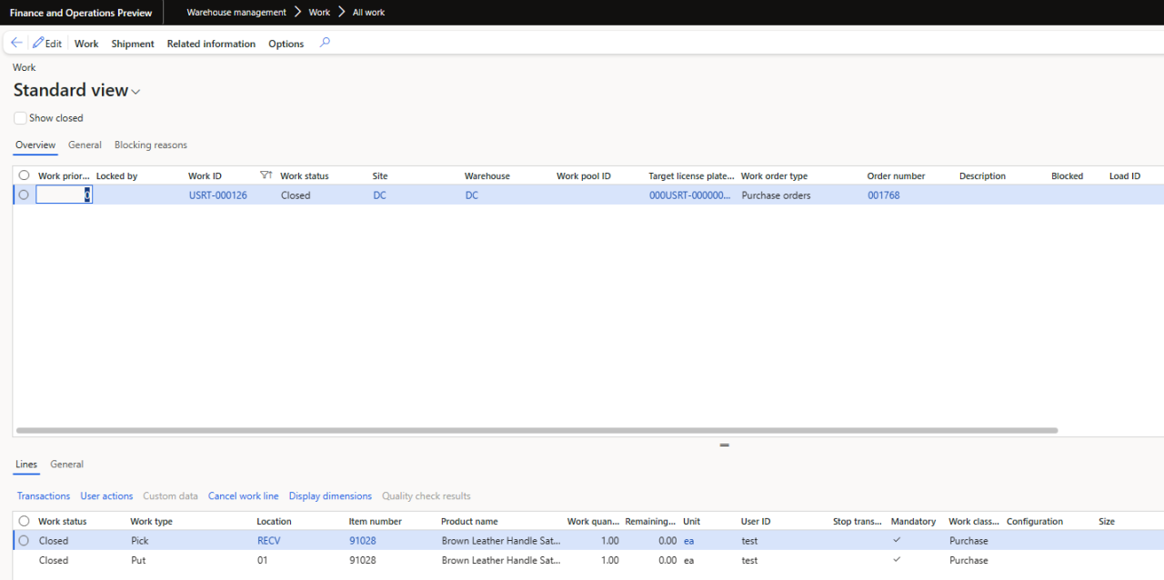Click the Transactions link

(43, 495)
